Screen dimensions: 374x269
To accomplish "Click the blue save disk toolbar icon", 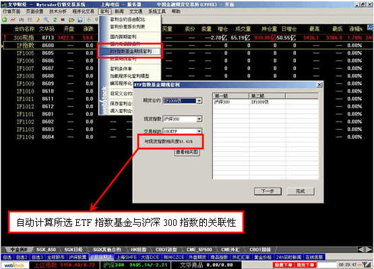I will pos(80,20).
